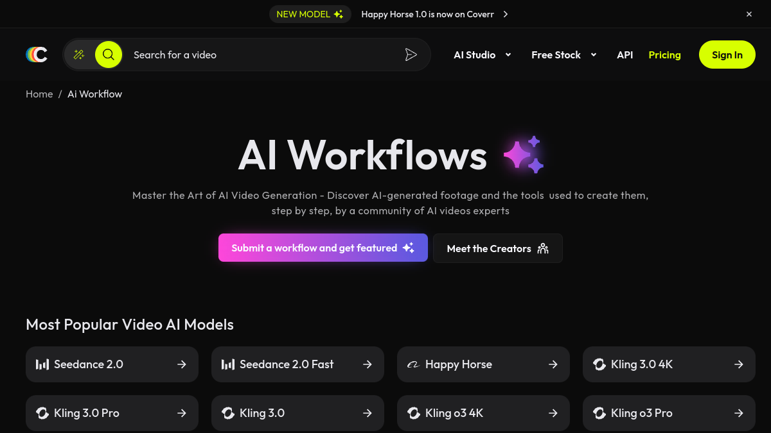Click the NEW MODEL badge

click(310, 14)
